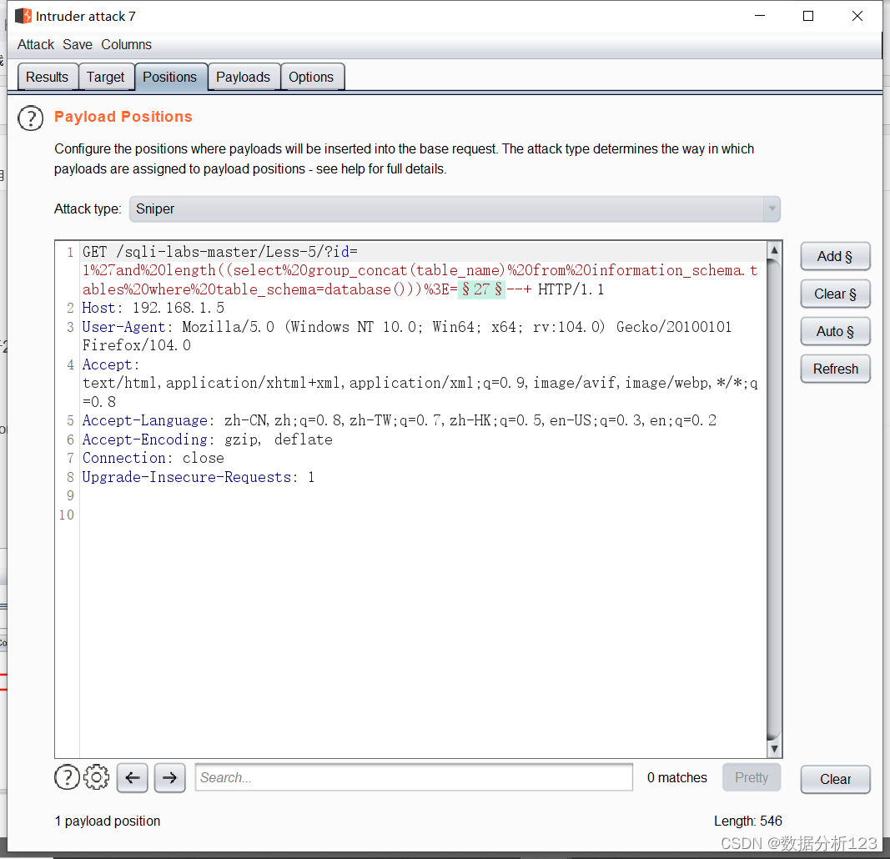Image resolution: width=890 pixels, height=859 pixels.
Task: Go to previous search match arrow
Action: (x=133, y=777)
